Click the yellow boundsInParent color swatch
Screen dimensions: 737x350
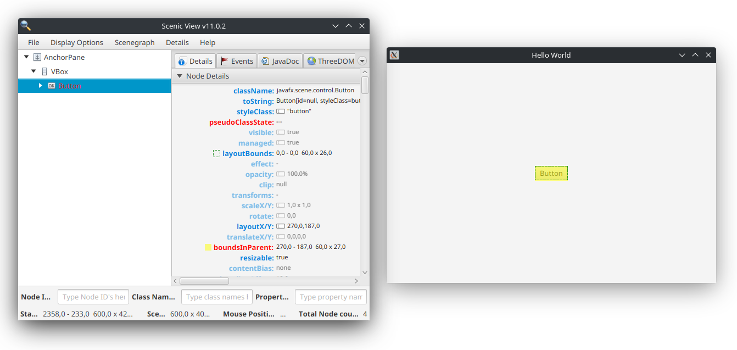coord(208,247)
